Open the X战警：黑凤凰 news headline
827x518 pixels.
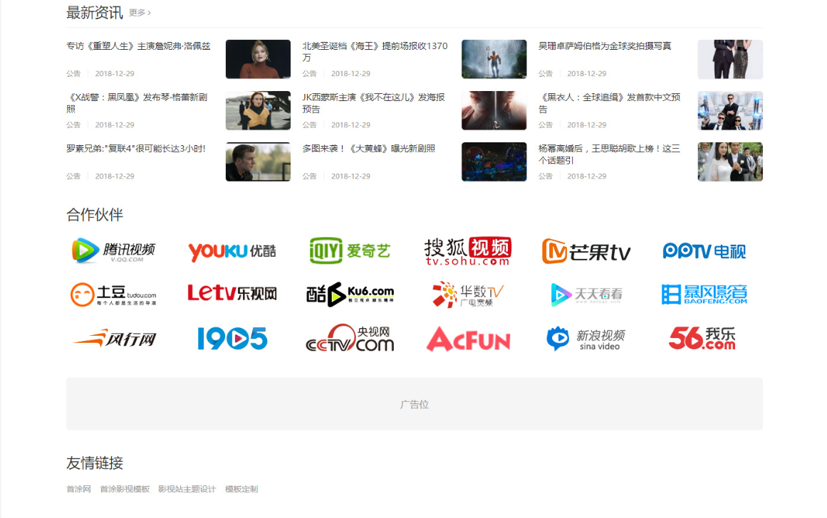137,102
